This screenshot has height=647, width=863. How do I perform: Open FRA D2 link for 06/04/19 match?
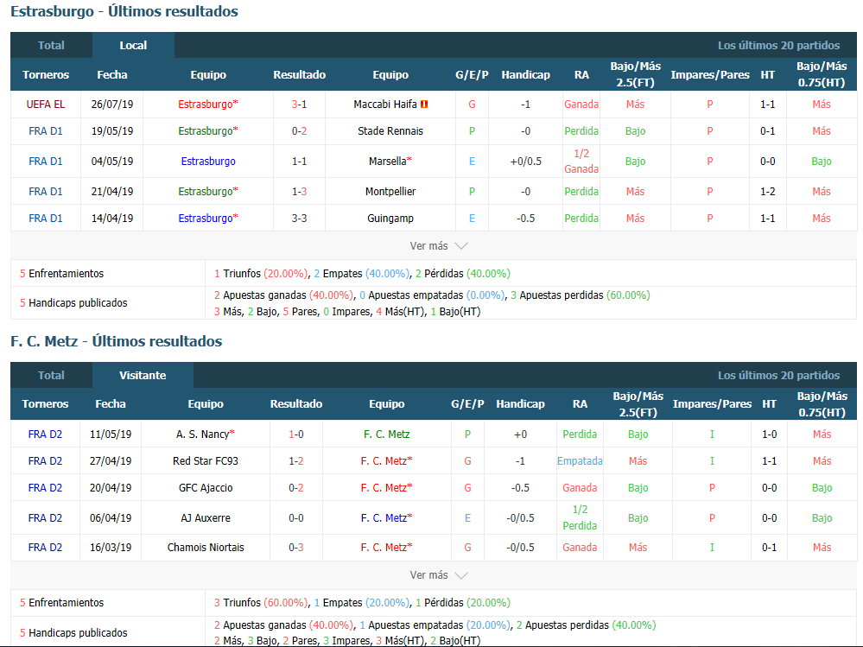point(45,517)
